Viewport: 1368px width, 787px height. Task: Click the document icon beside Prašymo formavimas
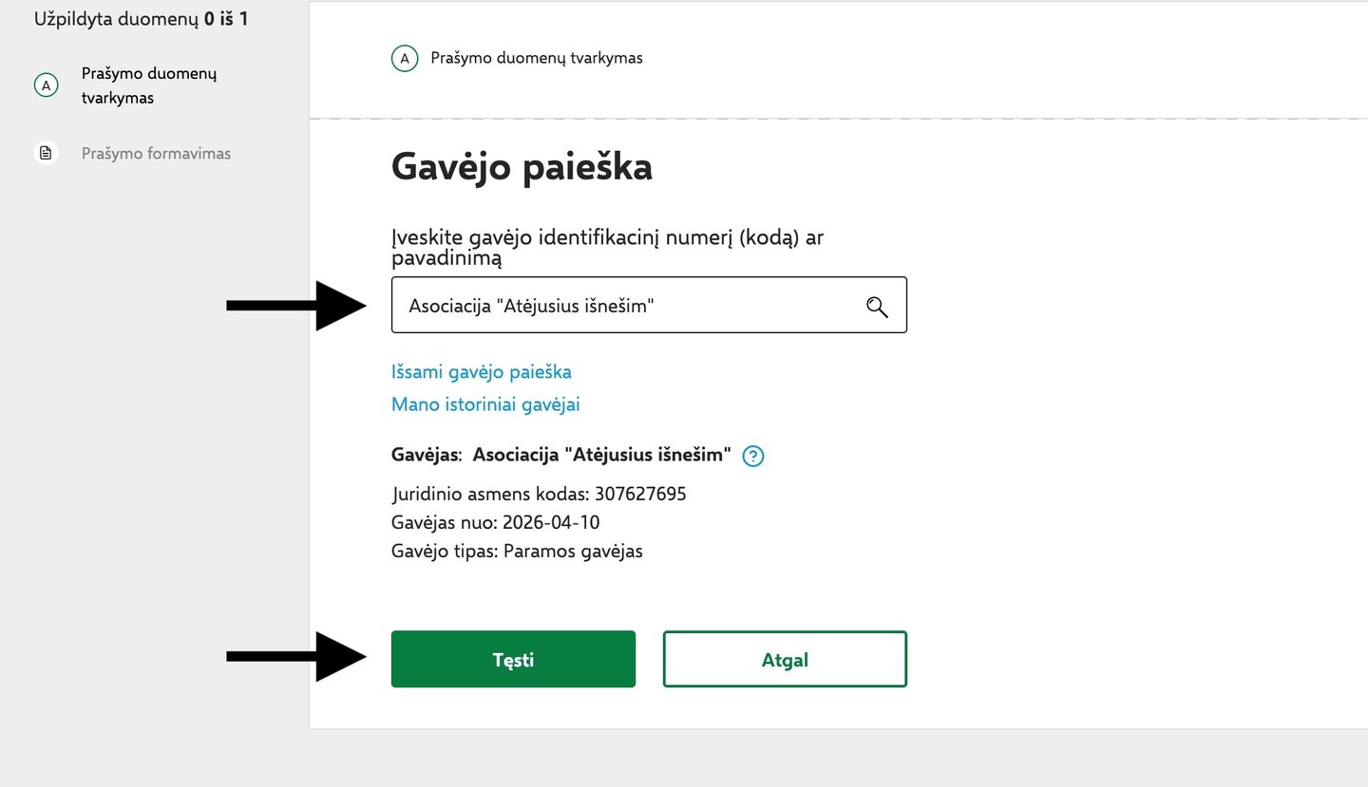pos(45,153)
